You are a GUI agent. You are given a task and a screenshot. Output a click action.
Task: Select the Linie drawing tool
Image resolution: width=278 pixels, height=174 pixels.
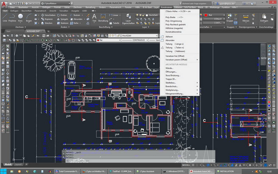(5, 18)
